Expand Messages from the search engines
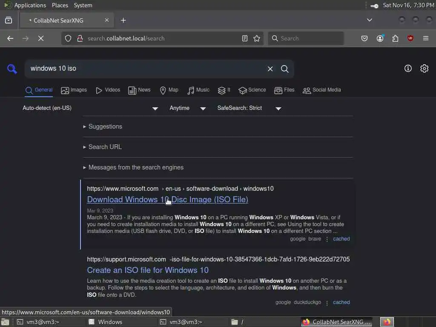This screenshot has height=327, width=436. [133, 167]
